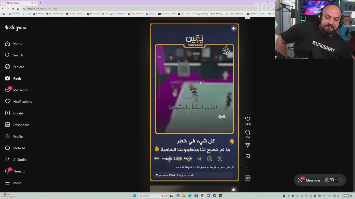This screenshot has width=355, height=199.
Task: Open the weather widget in the taskbar
Action: pyautogui.click(x=10, y=196)
